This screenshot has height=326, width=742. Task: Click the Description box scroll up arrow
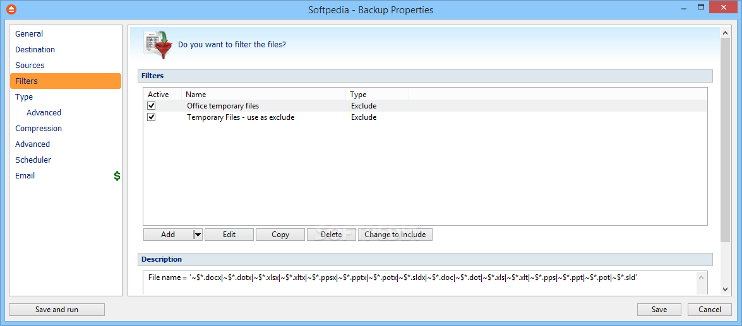[702, 278]
